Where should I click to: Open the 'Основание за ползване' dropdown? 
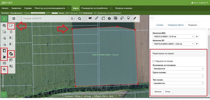(x=178, y=69)
